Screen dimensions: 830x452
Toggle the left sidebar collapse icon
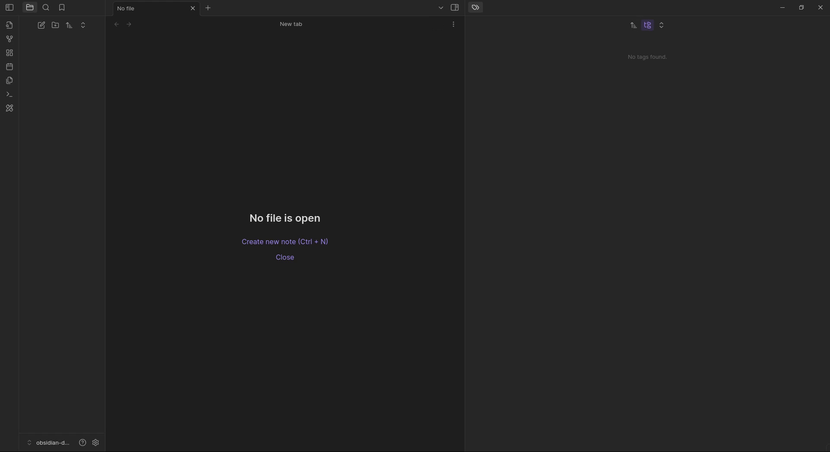coord(10,7)
